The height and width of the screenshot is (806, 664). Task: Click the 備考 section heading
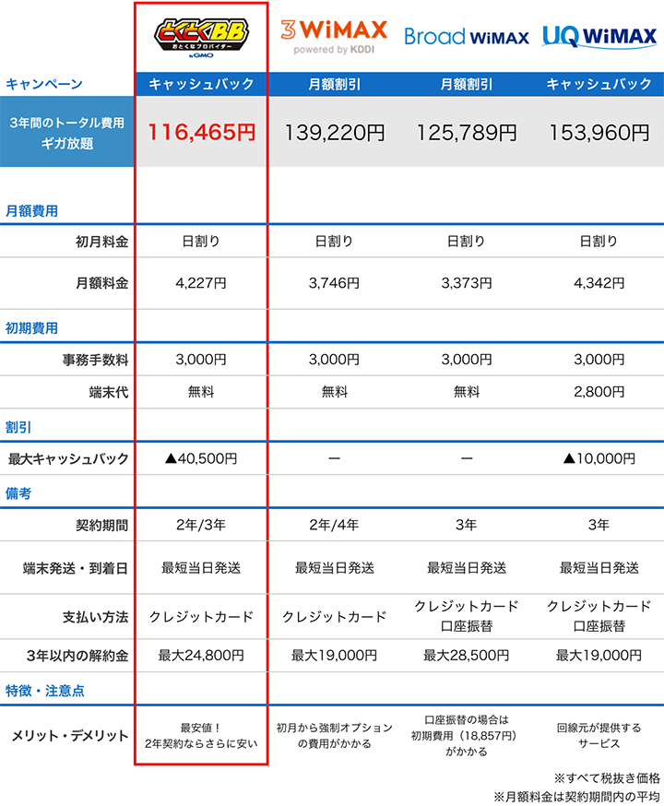click(18, 493)
